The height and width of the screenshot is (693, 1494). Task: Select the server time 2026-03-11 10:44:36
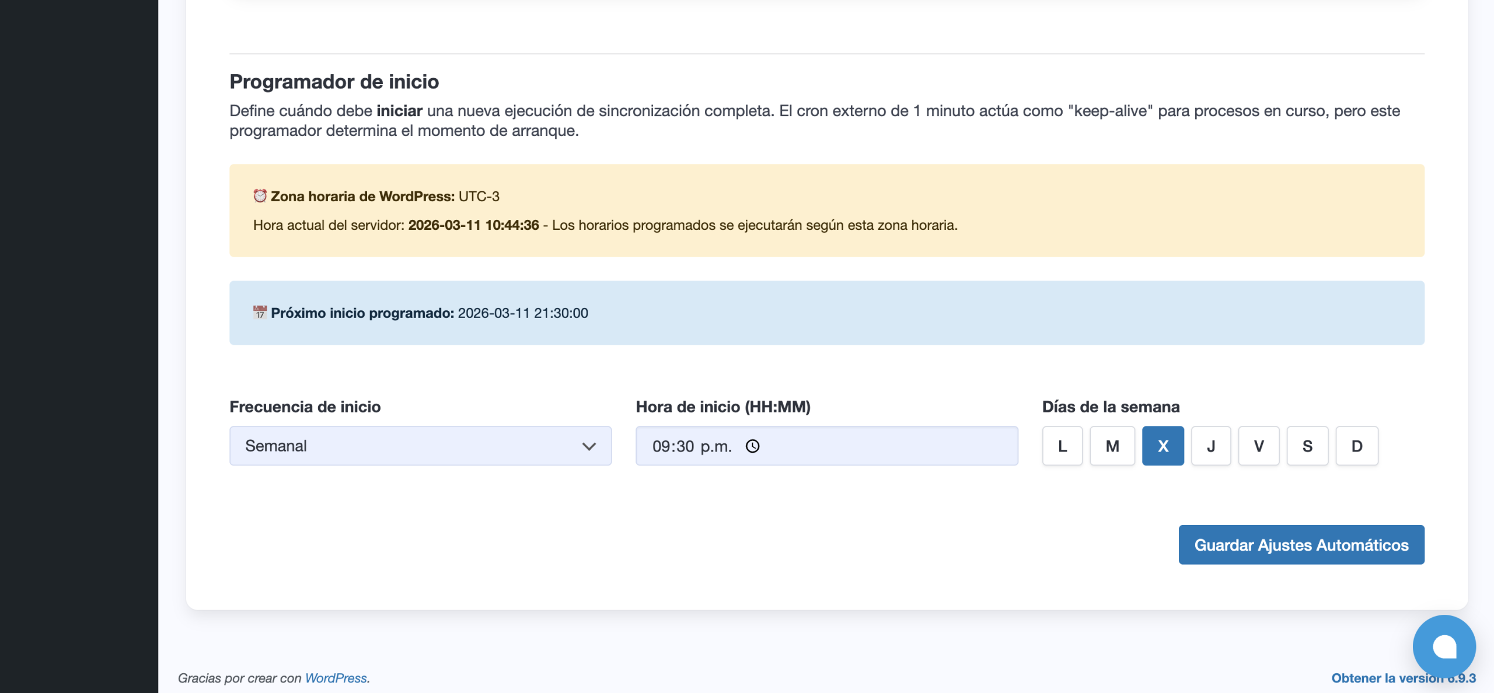tap(473, 225)
